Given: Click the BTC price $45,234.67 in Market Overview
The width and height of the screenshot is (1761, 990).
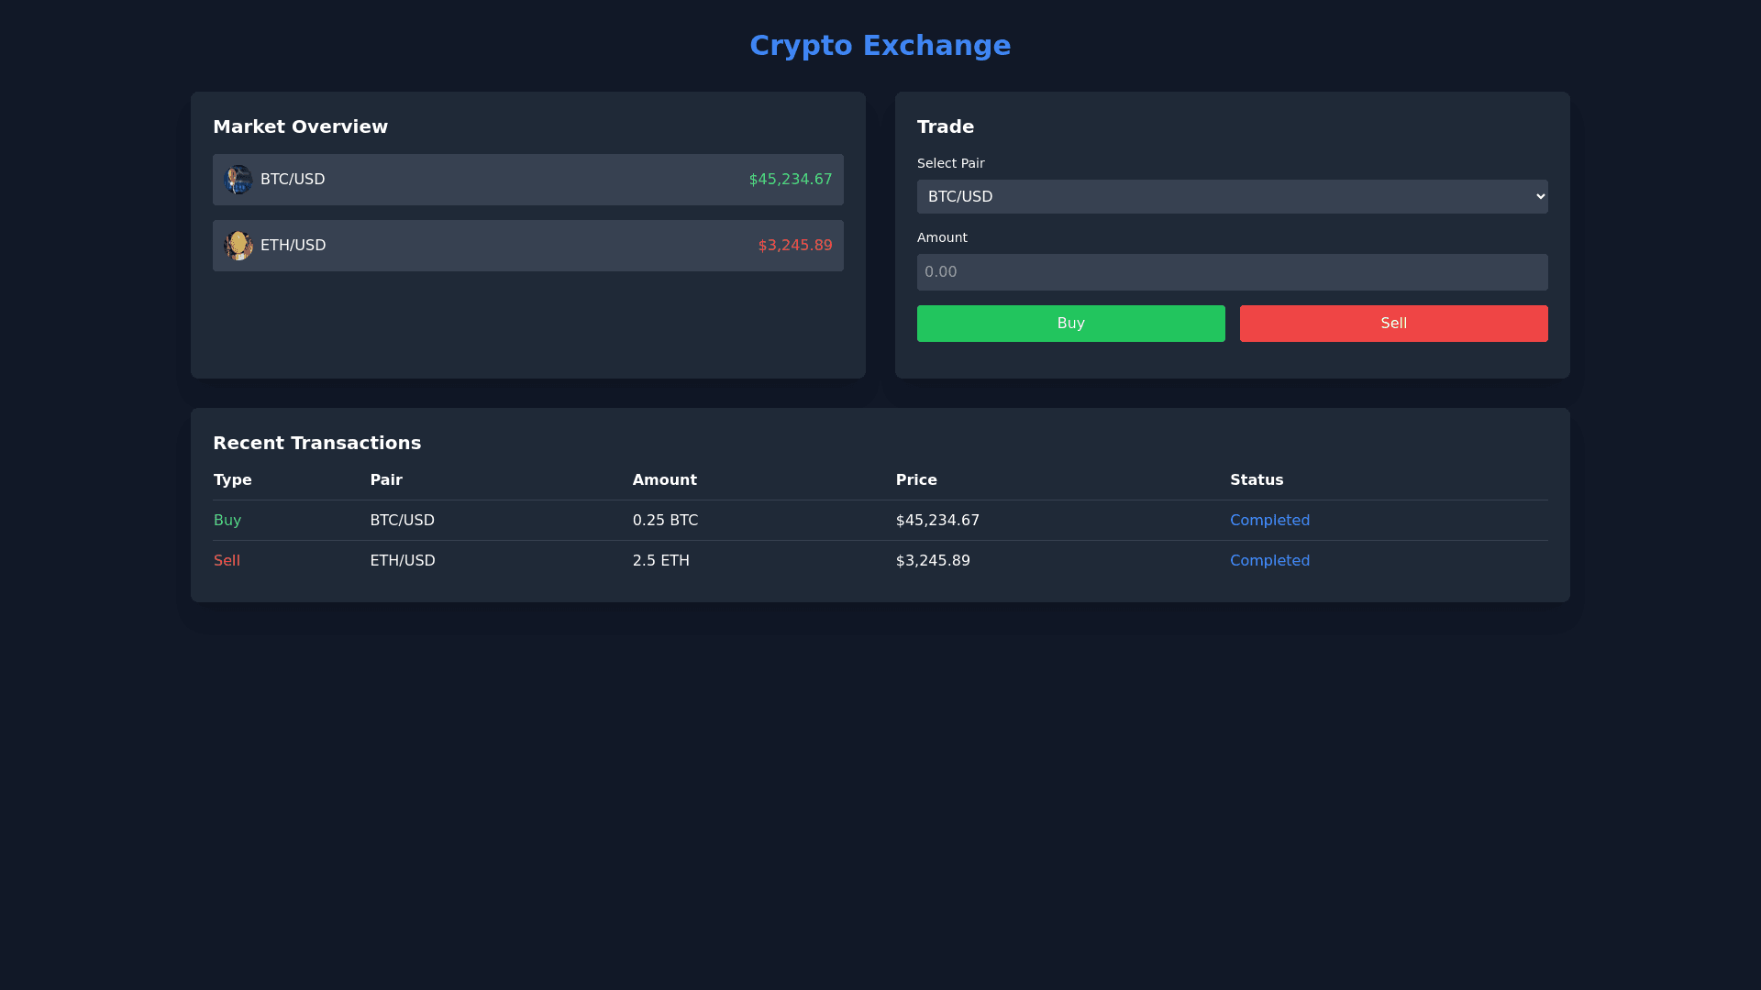Looking at the screenshot, I should [790, 180].
